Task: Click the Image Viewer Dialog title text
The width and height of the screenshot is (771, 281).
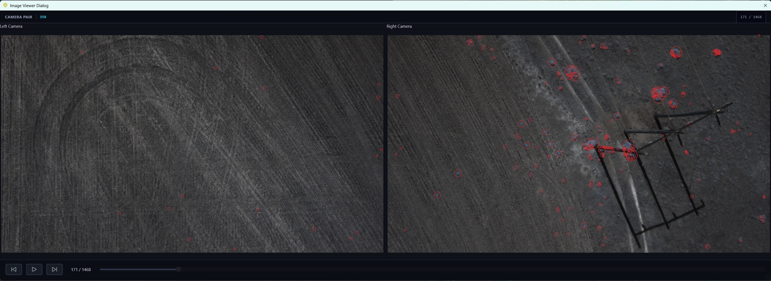Action: pos(29,5)
